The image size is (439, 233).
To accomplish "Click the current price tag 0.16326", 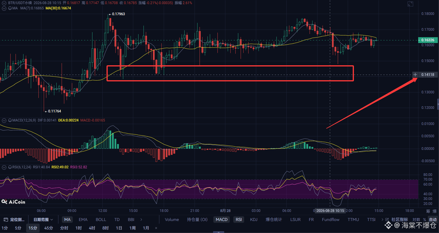I will pyautogui.click(x=428, y=40).
